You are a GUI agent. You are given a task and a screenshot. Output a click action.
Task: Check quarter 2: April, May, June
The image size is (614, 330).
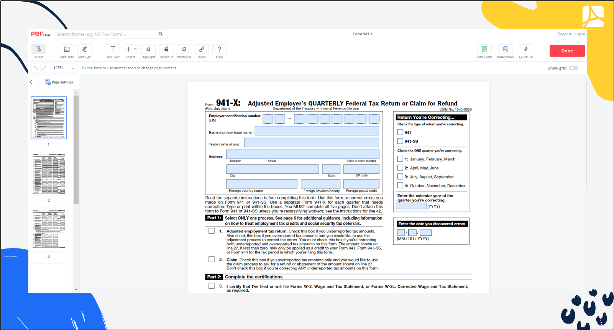click(x=400, y=168)
